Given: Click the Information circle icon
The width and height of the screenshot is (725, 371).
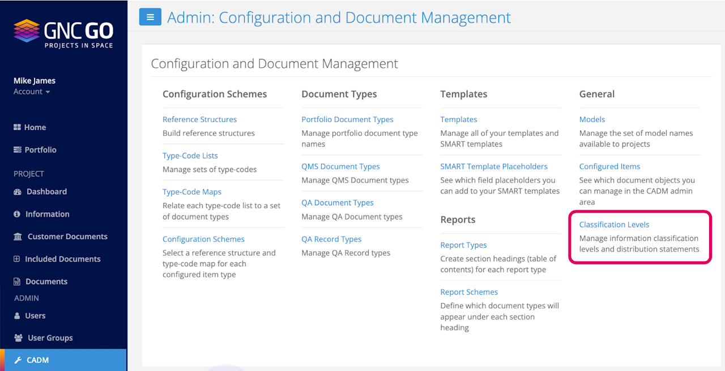Looking at the screenshot, I should pyautogui.click(x=17, y=214).
